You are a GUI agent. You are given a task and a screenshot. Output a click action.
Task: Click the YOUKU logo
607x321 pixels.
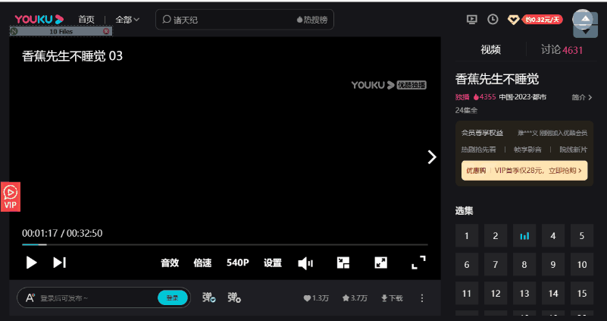point(39,20)
